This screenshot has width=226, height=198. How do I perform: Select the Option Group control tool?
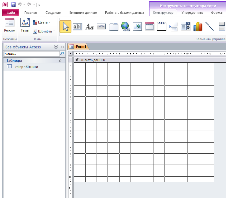pyautogui.click(x=161, y=26)
